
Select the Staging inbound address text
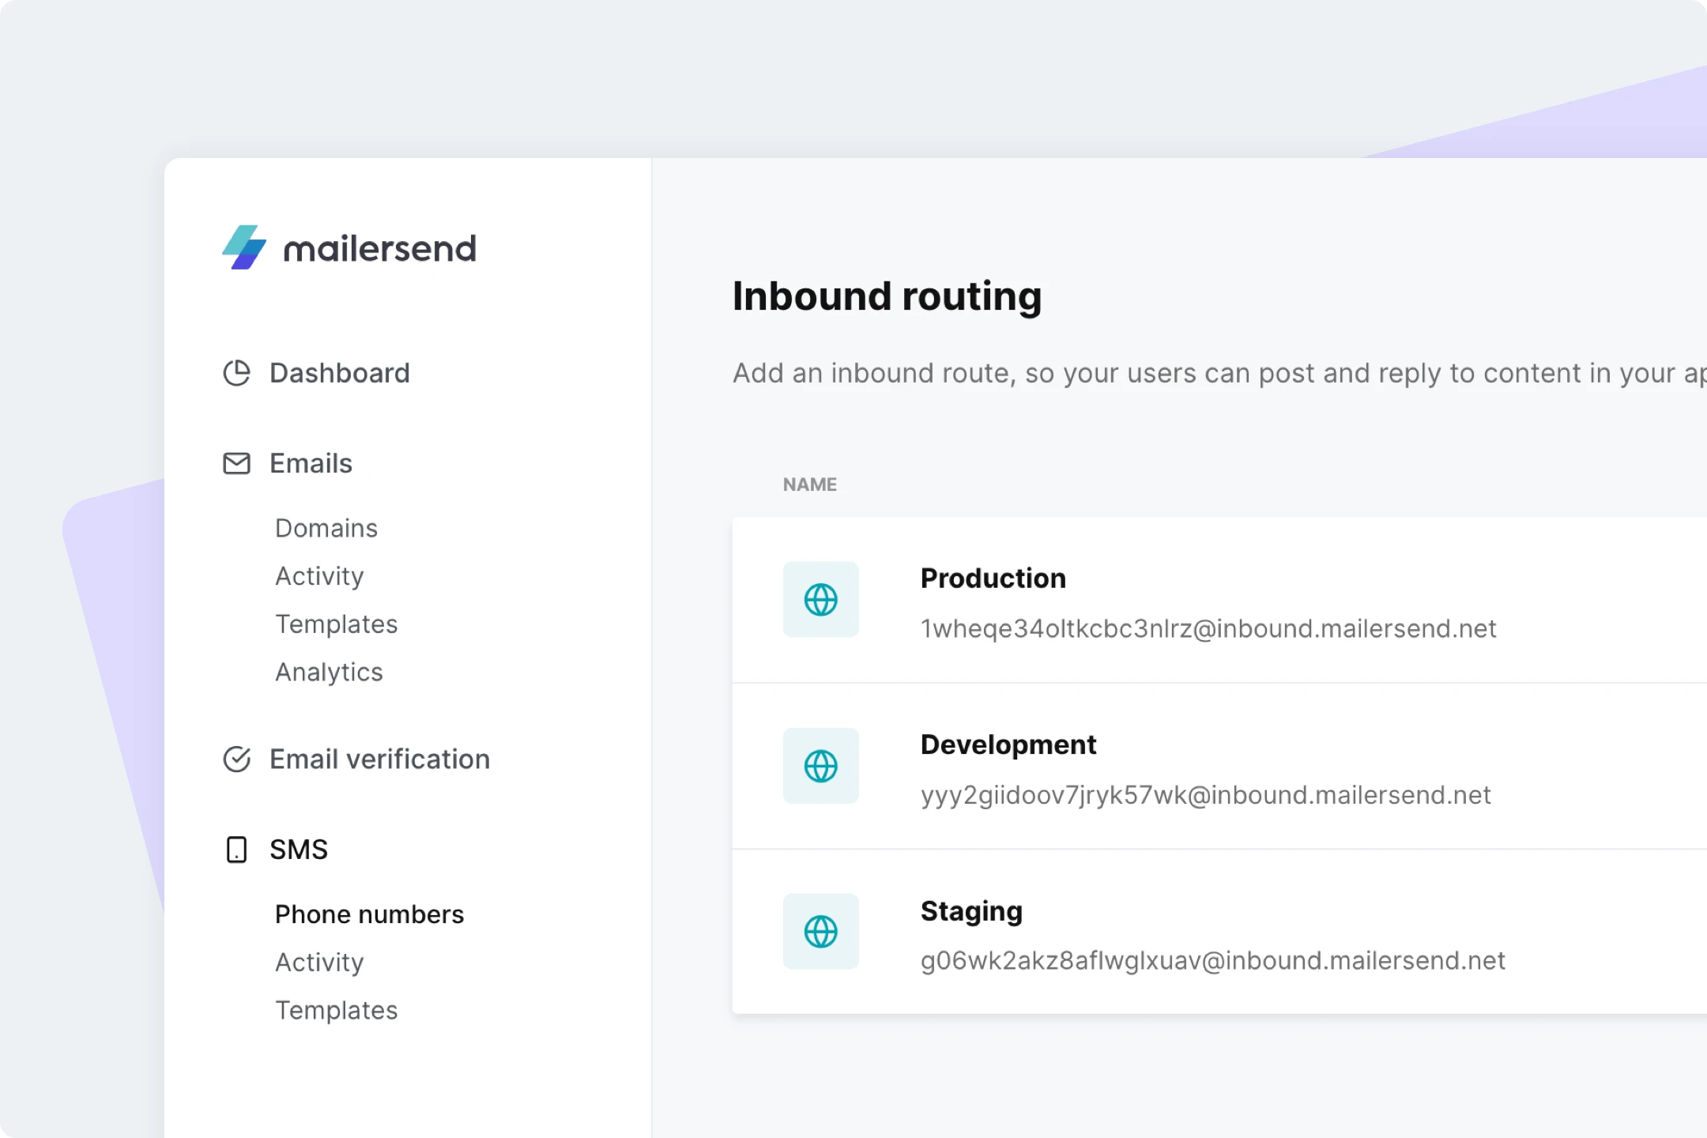(1212, 961)
